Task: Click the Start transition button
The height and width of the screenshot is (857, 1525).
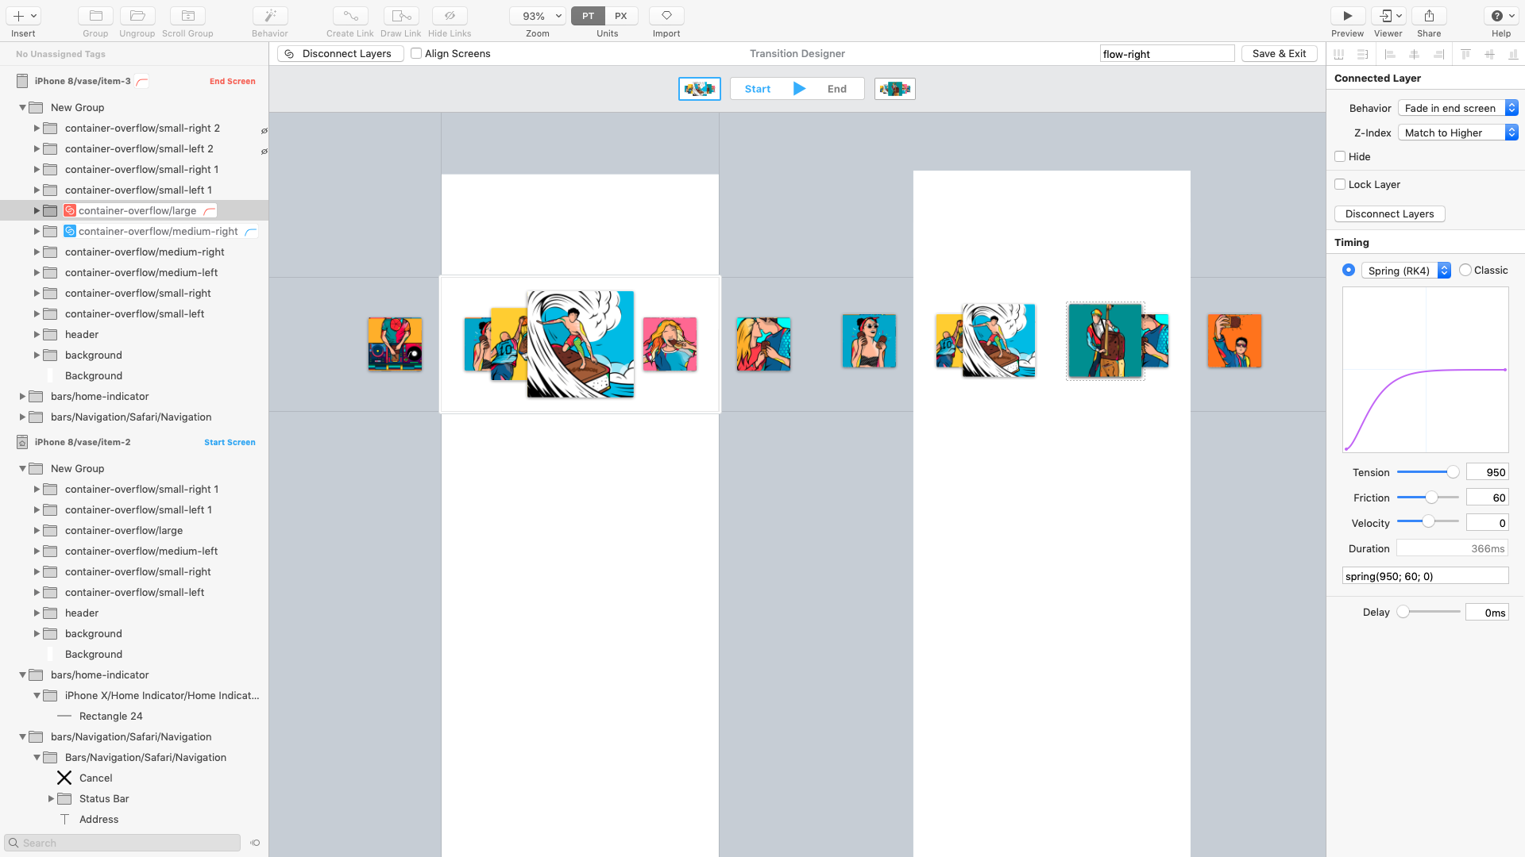Action: (x=758, y=89)
